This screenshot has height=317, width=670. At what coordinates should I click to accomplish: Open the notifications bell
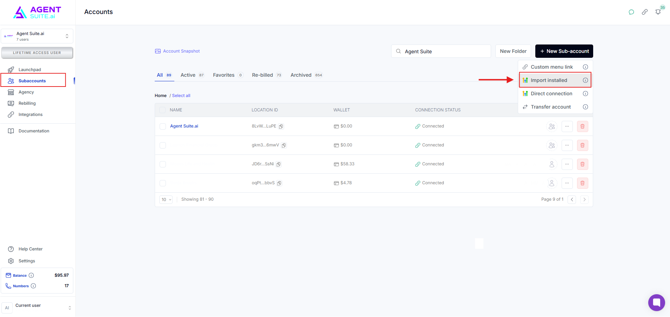click(x=658, y=12)
